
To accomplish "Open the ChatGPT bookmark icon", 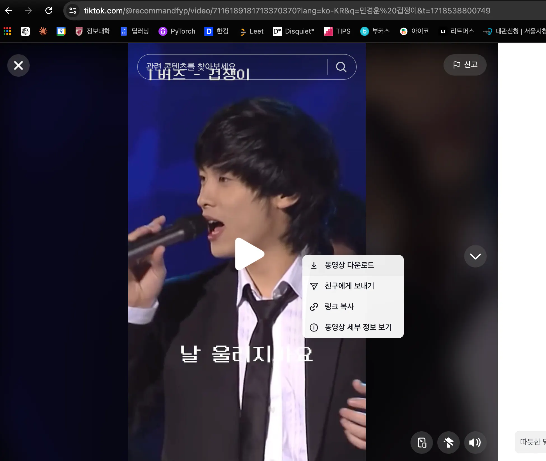I will 25,31.
